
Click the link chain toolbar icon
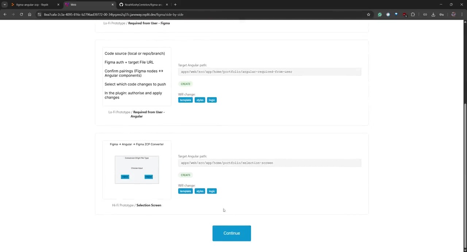425,15
